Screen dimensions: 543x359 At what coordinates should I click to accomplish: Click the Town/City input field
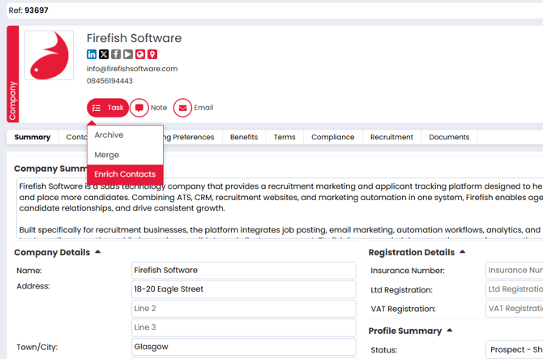tap(243, 347)
